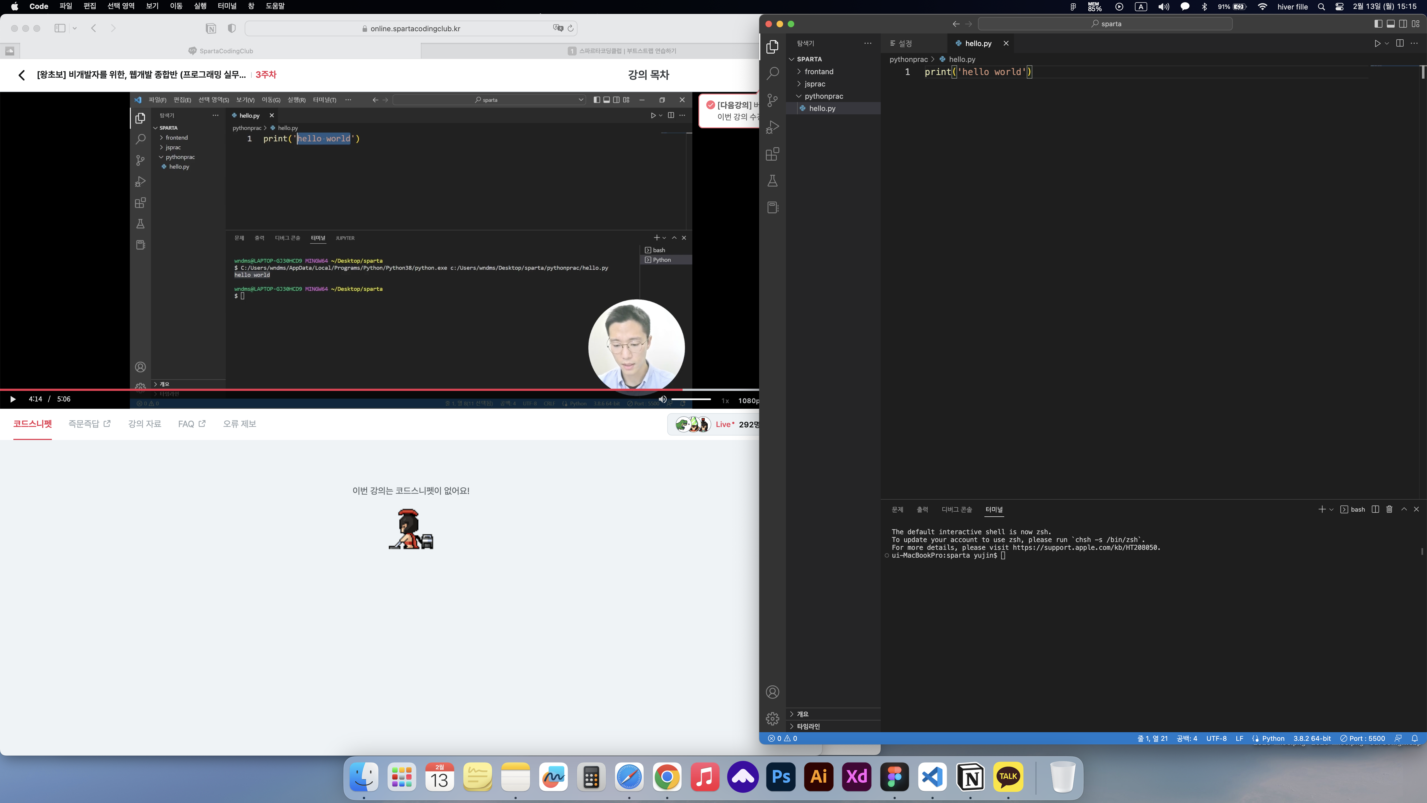Image resolution: width=1427 pixels, height=803 pixels.
Task: Show the Safari sidebar
Action: 60,28
